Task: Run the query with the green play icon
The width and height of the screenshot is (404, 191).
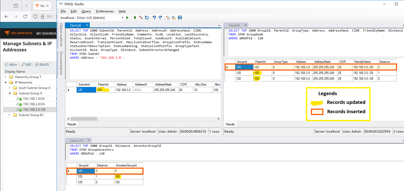Action: 127,18
